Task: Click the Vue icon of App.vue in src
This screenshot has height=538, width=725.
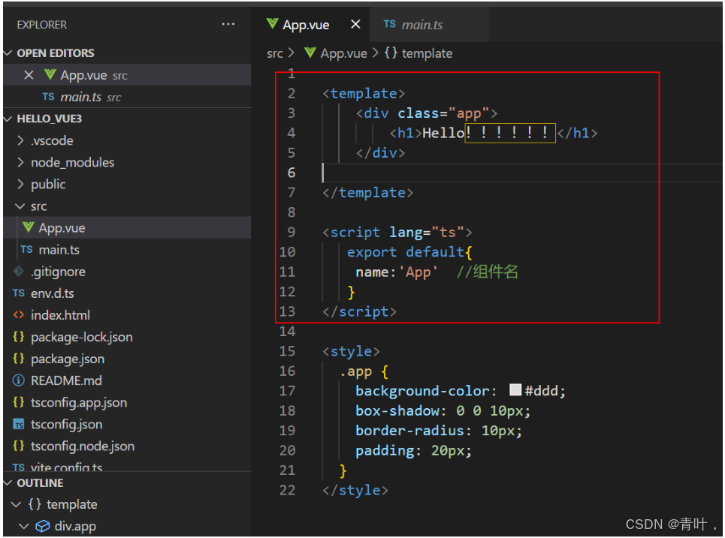Action: point(29,227)
